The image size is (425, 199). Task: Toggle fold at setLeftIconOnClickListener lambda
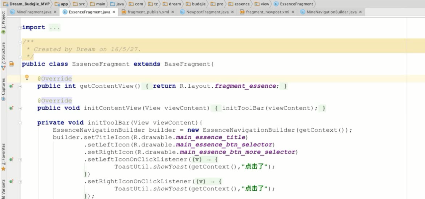[20, 159]
